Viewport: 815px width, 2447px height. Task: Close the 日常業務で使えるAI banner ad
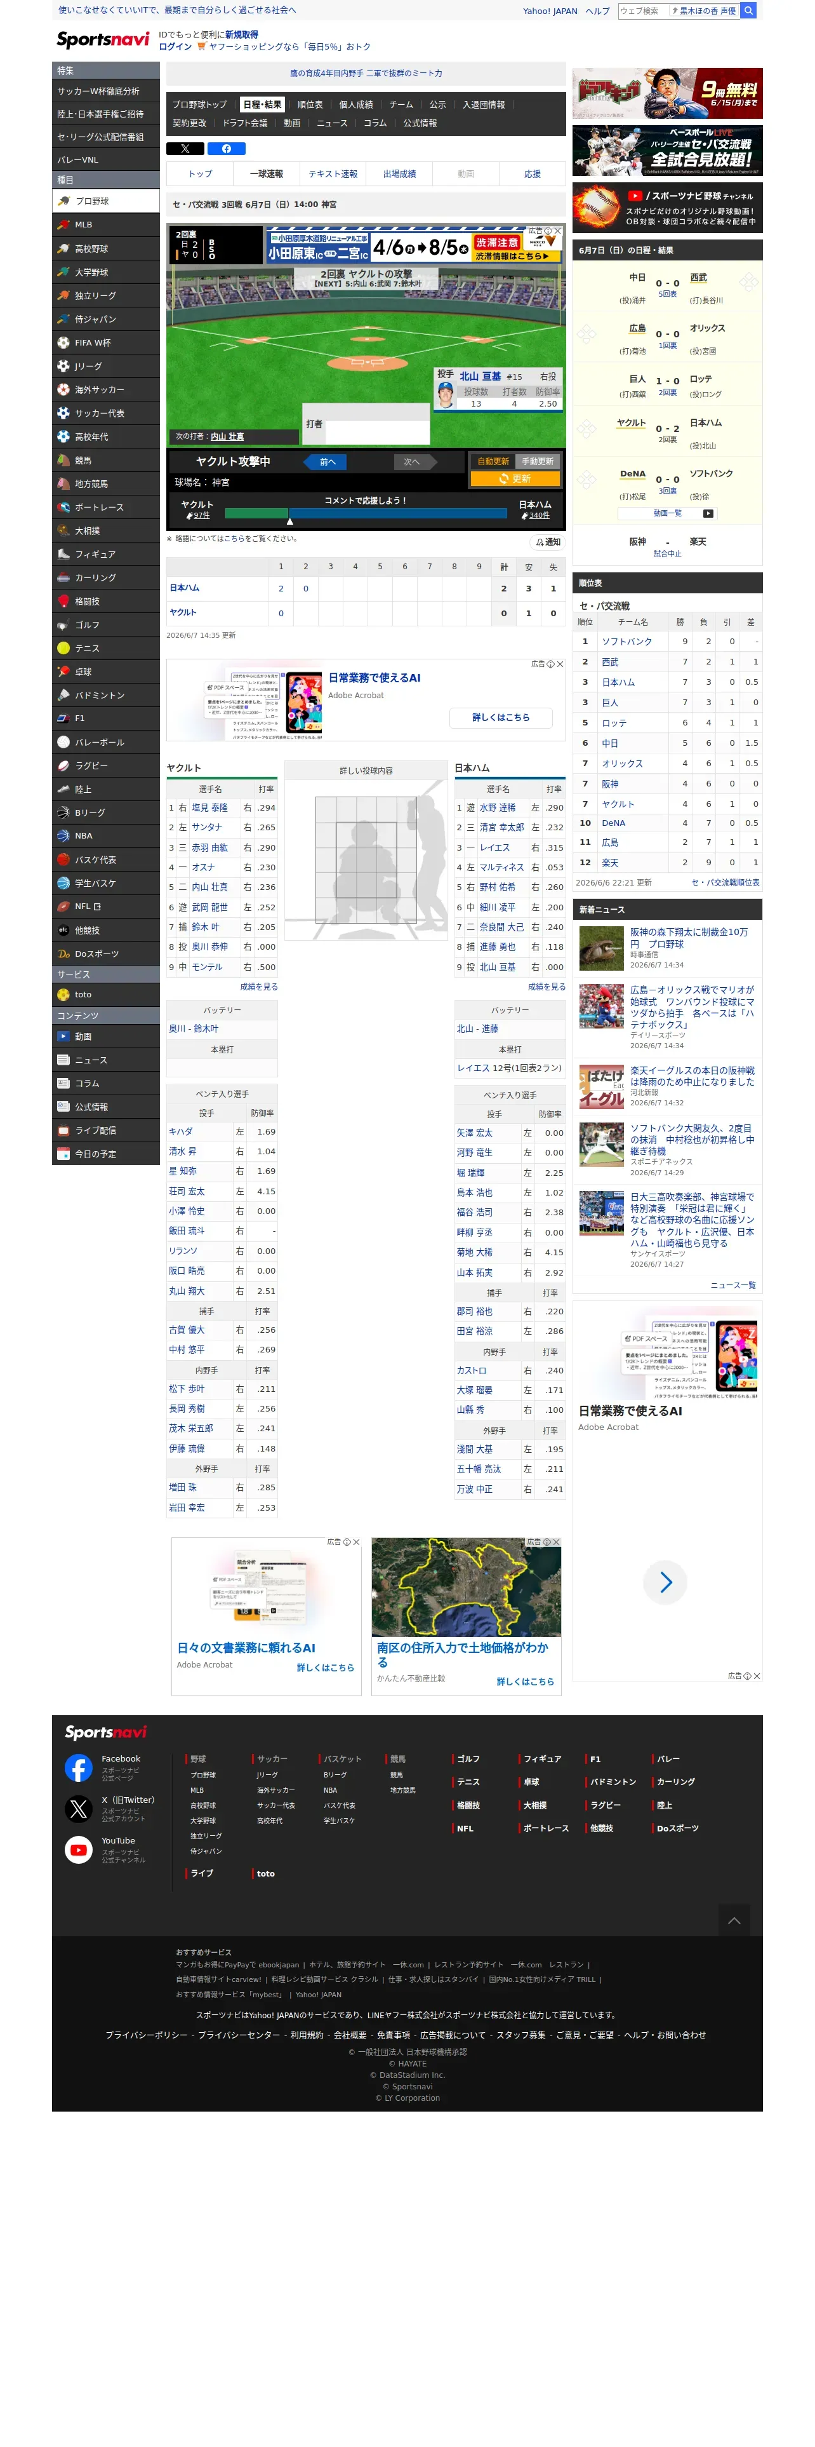click(x=560, y=664)
